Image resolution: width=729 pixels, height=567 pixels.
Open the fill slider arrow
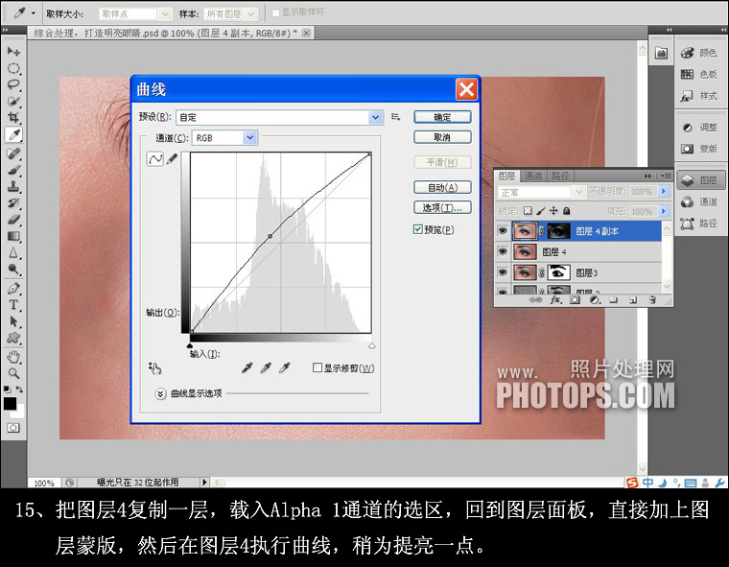(x=664, y=212)
